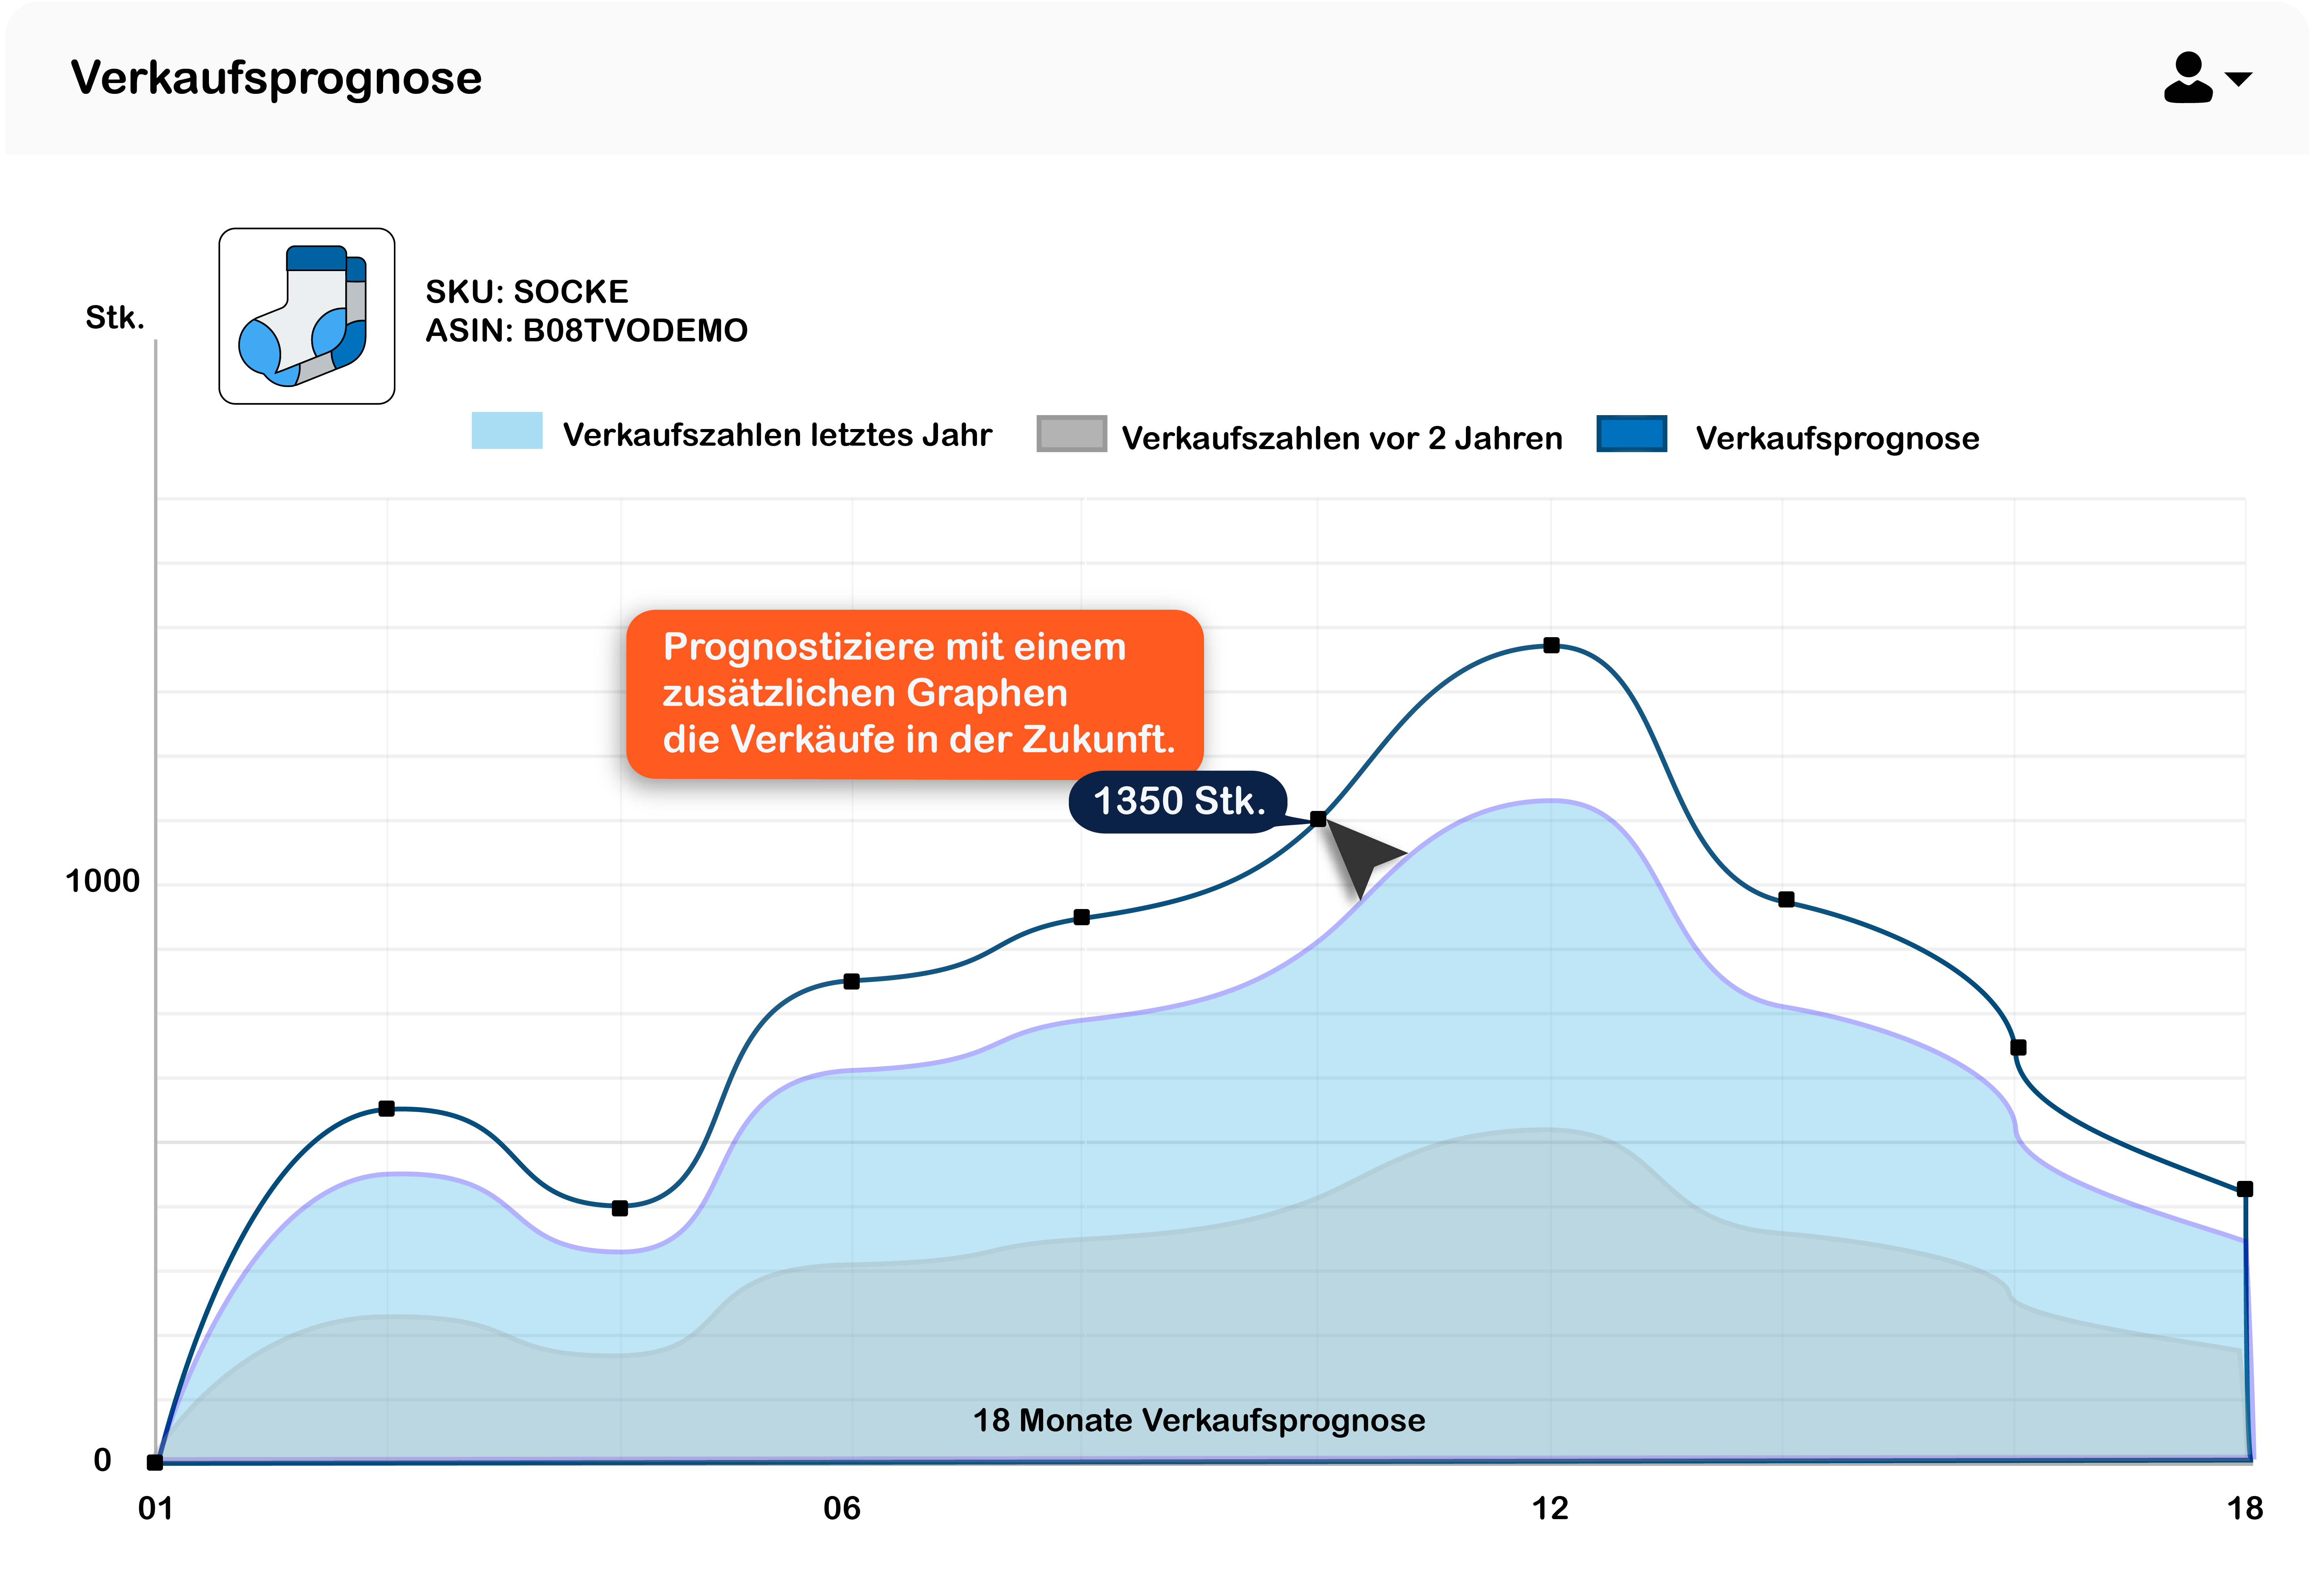Screen dimensions: 2312x1596
Task: Click the 'SKU: SOCKE' text
Action: click(527, 292)
